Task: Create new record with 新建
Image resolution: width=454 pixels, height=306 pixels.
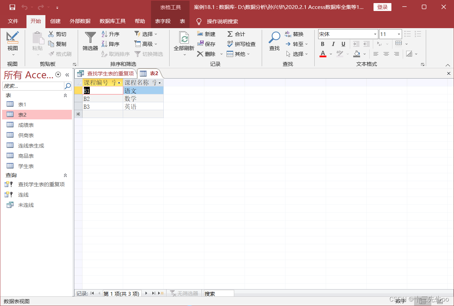Action: pyautogui.click(x=206, y=34)
